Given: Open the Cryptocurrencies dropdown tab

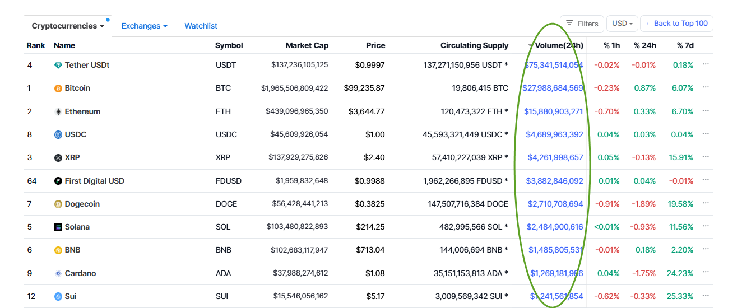Looking at the screenshot, I should [x=68, y=26].
